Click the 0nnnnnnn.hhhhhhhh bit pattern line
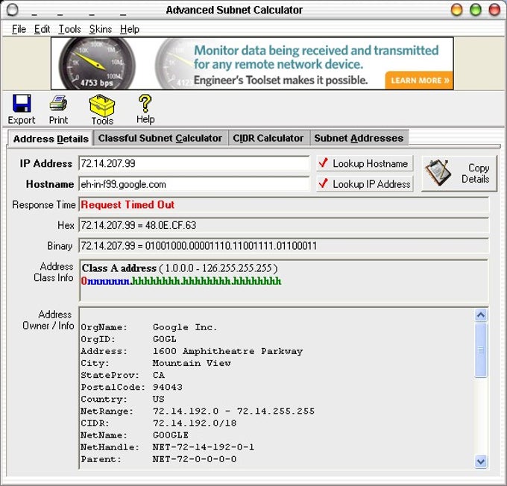The image size is (507, 486). click(181, 281)
